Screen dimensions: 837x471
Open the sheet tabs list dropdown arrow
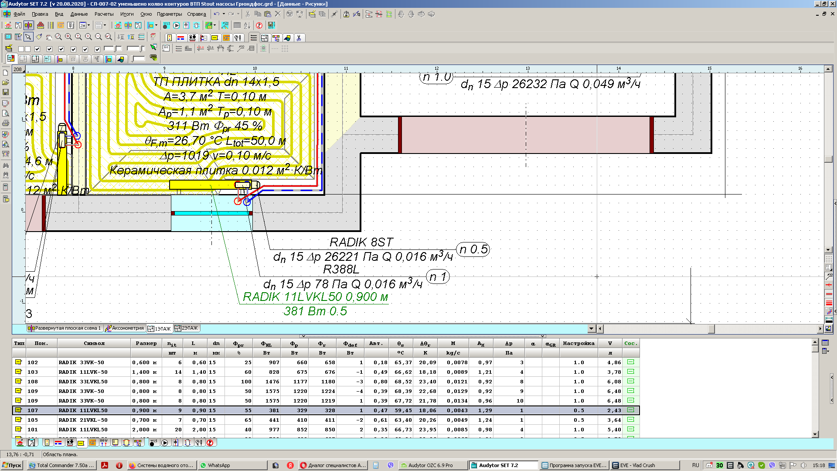(591, 328)
